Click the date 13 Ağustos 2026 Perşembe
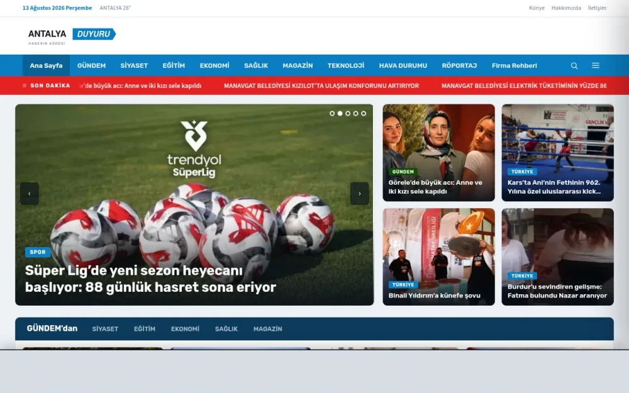The image size is (629, 393). [57, 8]
